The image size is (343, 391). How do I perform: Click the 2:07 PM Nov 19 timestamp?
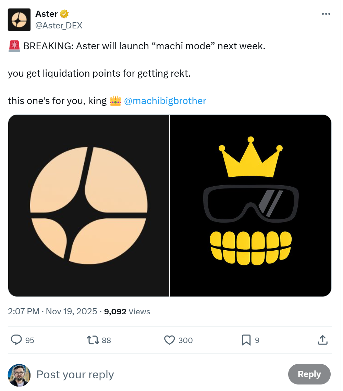point(52,312)
